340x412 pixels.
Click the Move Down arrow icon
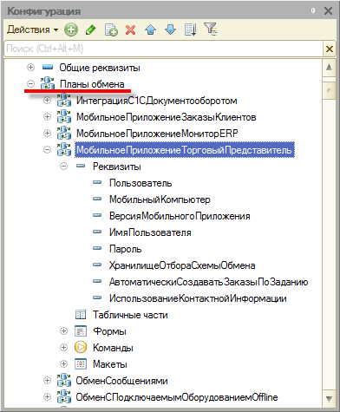point(170,29)
